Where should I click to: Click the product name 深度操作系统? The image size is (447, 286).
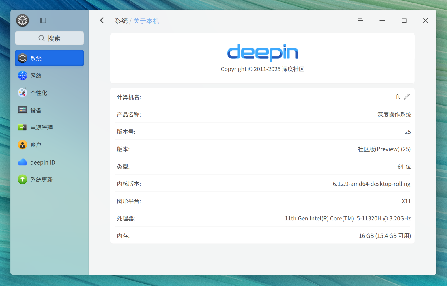click(394, 115)
